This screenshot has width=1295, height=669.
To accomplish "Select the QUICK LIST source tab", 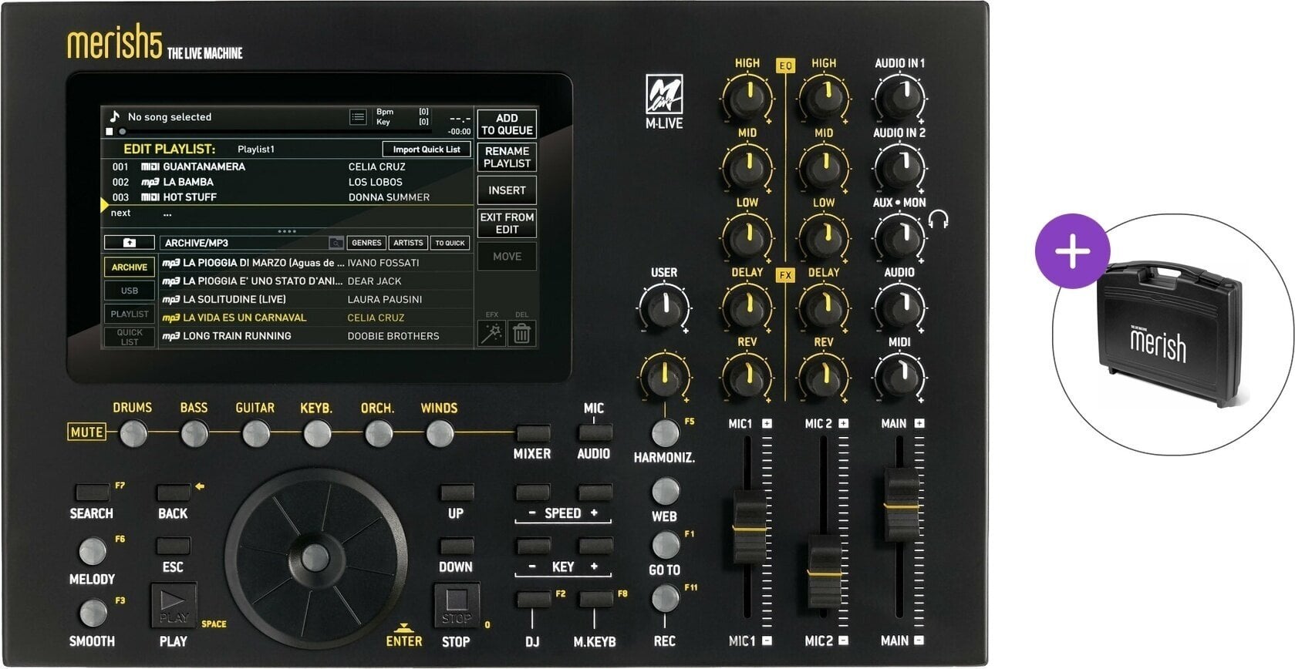I will pos(130,337).
